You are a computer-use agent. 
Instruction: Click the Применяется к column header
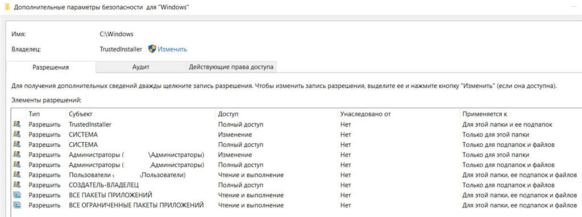point(521,114)
